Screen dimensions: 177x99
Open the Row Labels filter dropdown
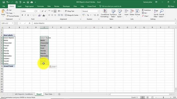click(x=14, y=35)
